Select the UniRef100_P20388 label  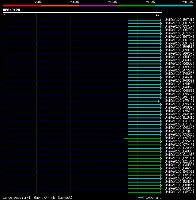[x=179, y=148]
